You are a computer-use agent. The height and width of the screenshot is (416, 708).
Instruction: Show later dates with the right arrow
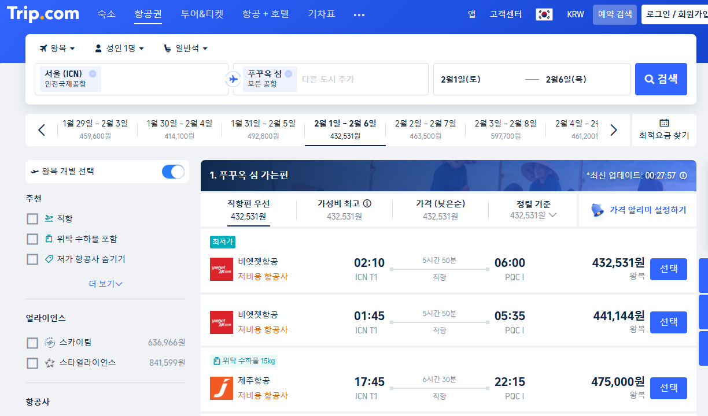coord(614,130)
